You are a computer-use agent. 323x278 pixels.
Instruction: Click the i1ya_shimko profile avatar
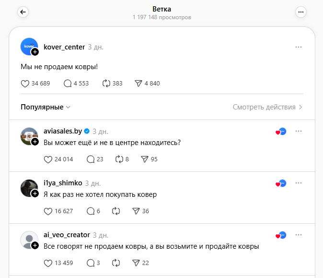pyautogui.click(x=28, y=188)
